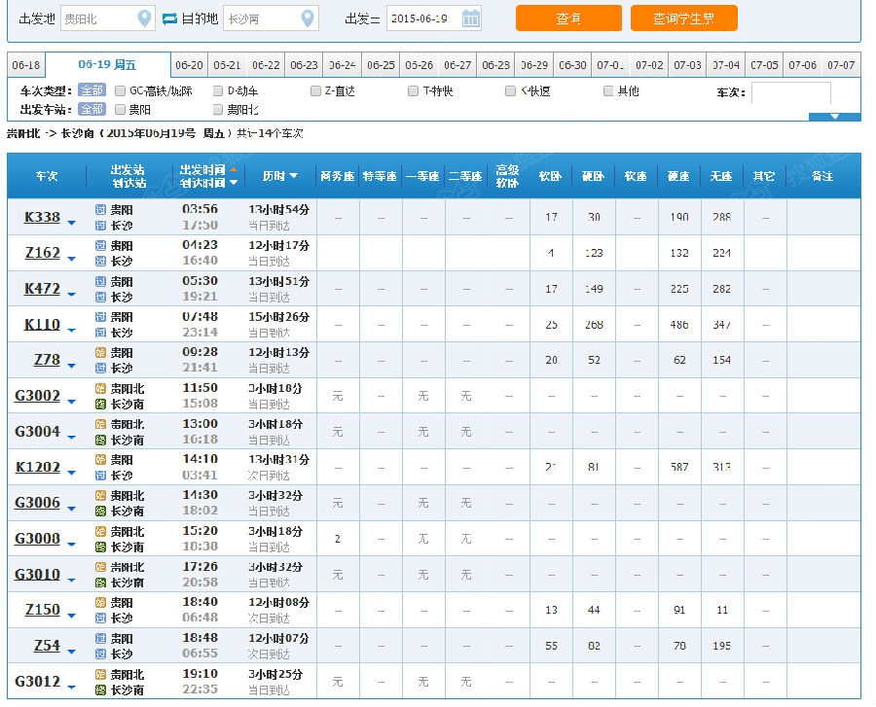
Task: Switch to the 06-28 date tab
Action: pos(496,65)
